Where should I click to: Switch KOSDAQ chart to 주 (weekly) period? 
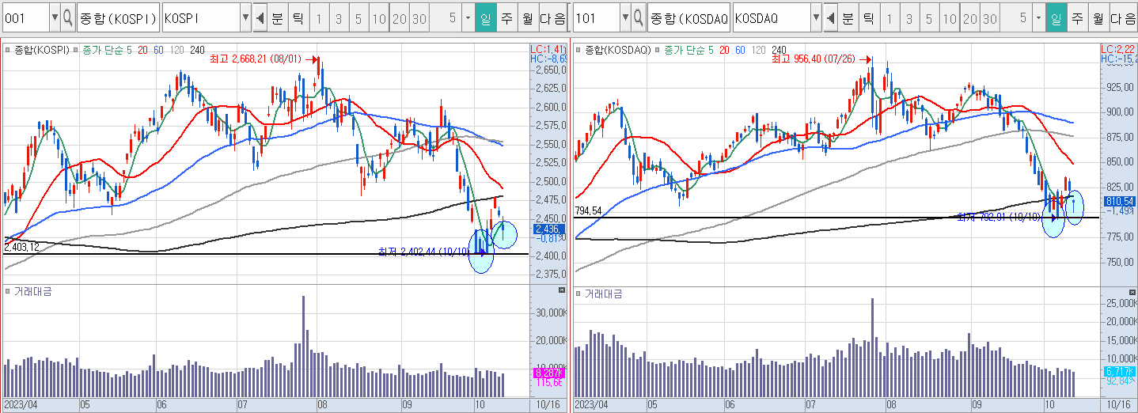click(x=1076, y=17)
